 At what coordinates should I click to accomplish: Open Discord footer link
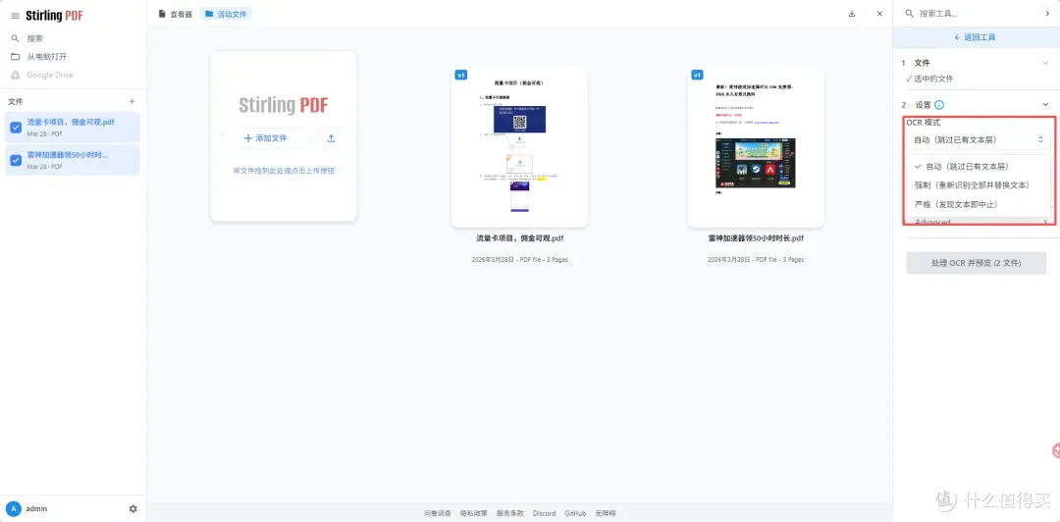click(x=544, y=514)
